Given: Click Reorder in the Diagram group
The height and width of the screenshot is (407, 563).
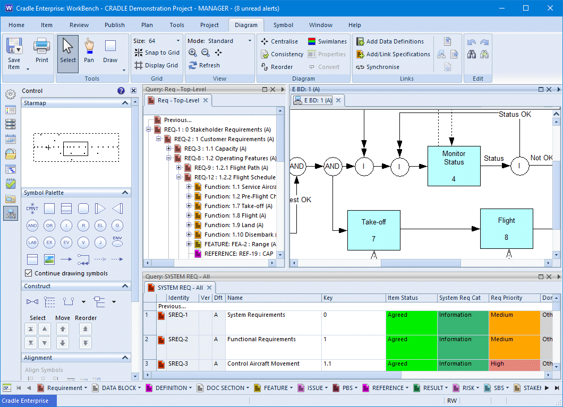Looking at the screenshot, I should [x=277, y=67].
